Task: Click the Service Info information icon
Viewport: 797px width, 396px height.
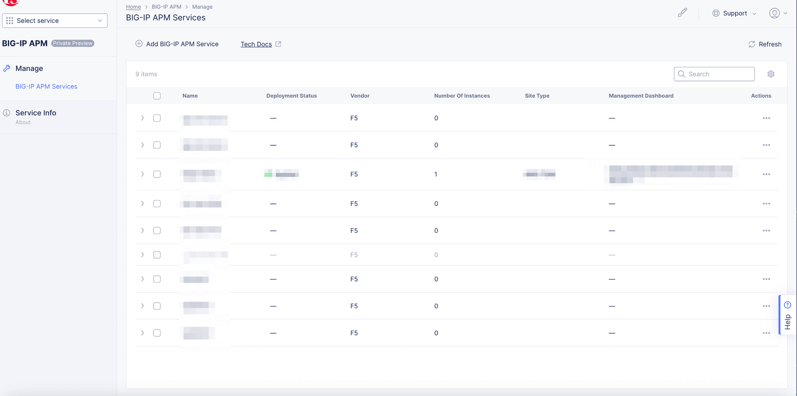Action: tap(7, 112)
